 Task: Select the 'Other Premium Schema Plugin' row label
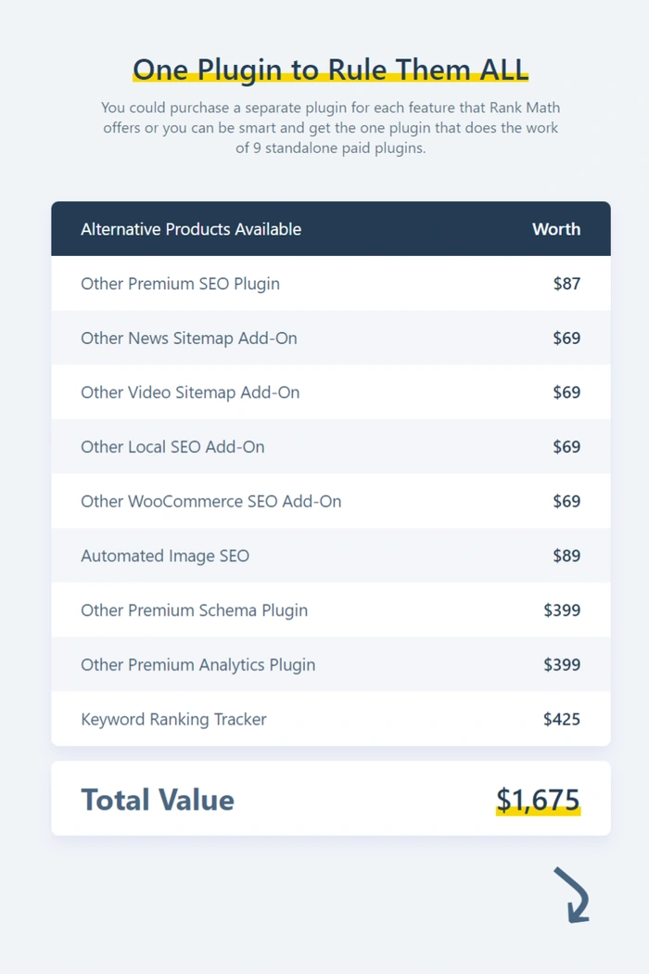(x=195, y=610)
